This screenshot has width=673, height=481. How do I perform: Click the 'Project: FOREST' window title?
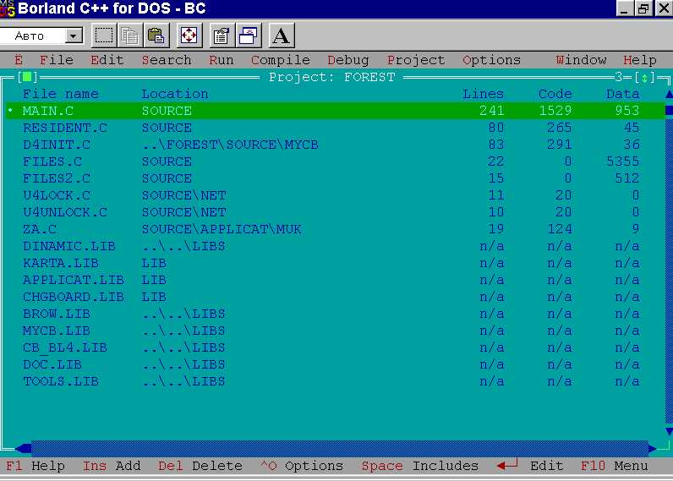point(331,77)
